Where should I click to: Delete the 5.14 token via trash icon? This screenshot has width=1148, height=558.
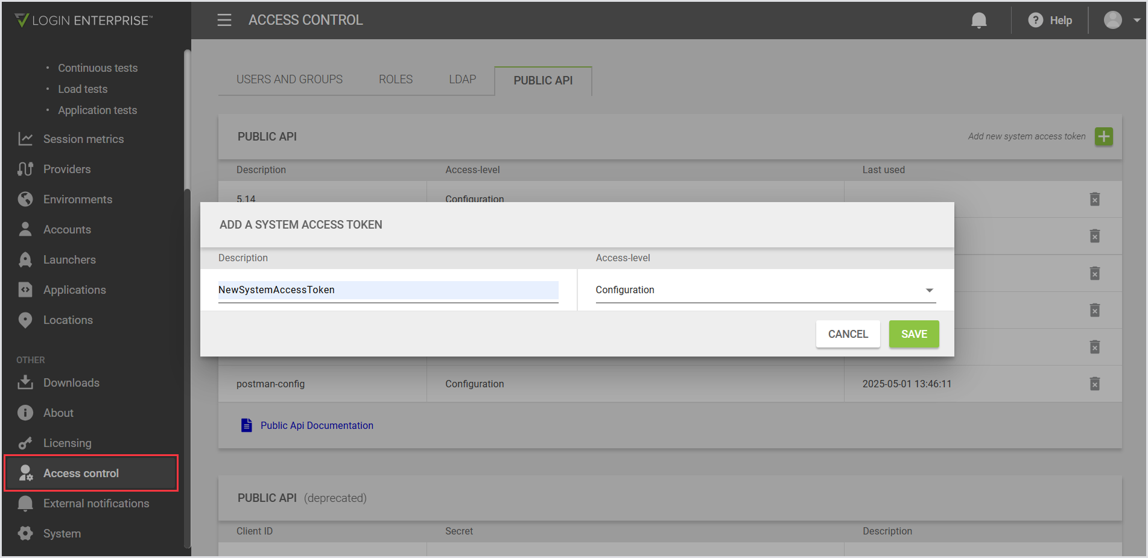coord(1094,199)
